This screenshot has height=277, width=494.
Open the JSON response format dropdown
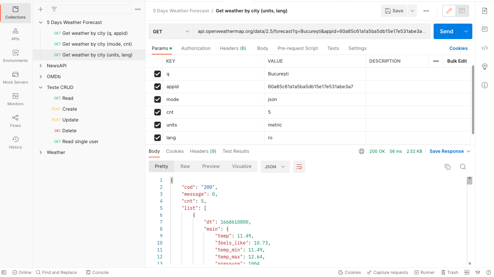pos(275,166)
